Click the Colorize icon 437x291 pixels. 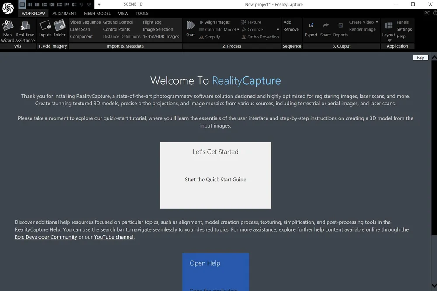[244, 29]
